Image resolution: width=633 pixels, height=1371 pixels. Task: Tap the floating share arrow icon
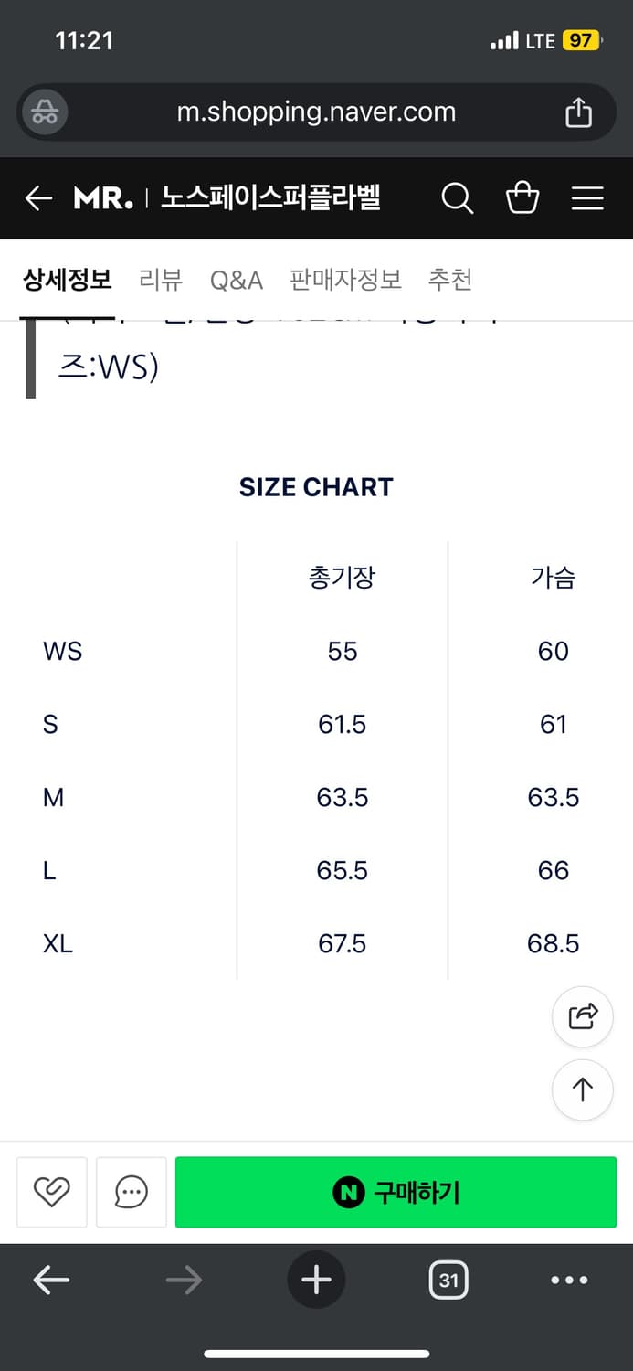(x=582, y=1016)
